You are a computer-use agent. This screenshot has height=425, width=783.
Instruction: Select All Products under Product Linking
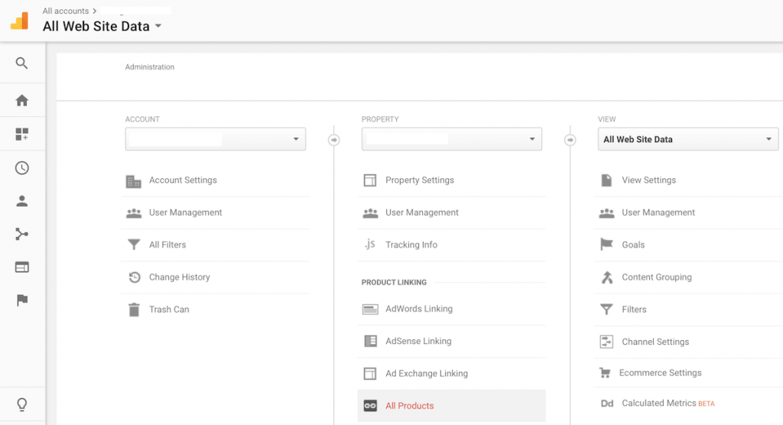[451, 406]
